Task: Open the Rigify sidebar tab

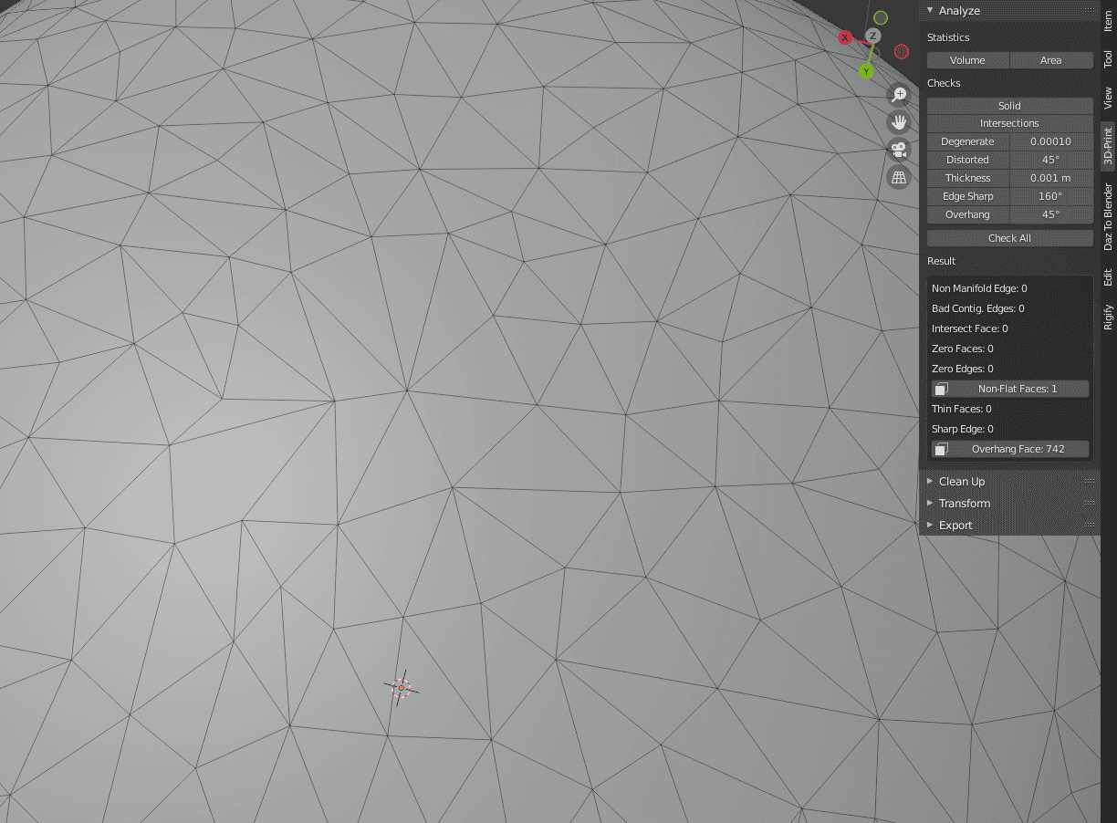Action: (1107, 316)
